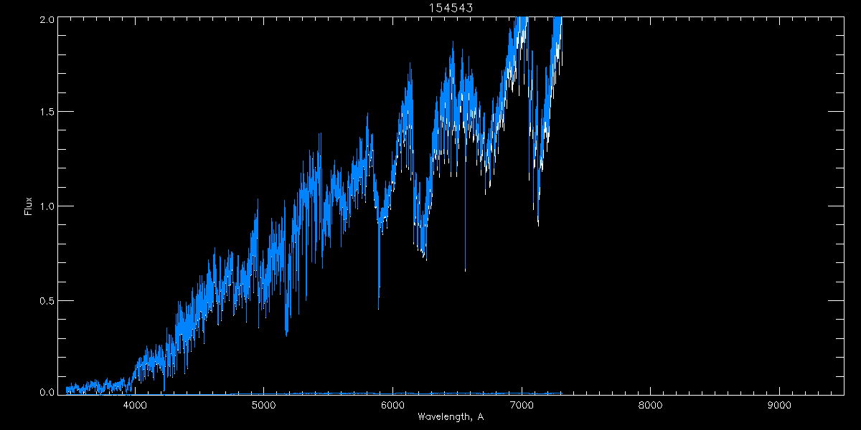Click the x-axis tick label 7000
The image size is (861, 430).
pos(522,405)
